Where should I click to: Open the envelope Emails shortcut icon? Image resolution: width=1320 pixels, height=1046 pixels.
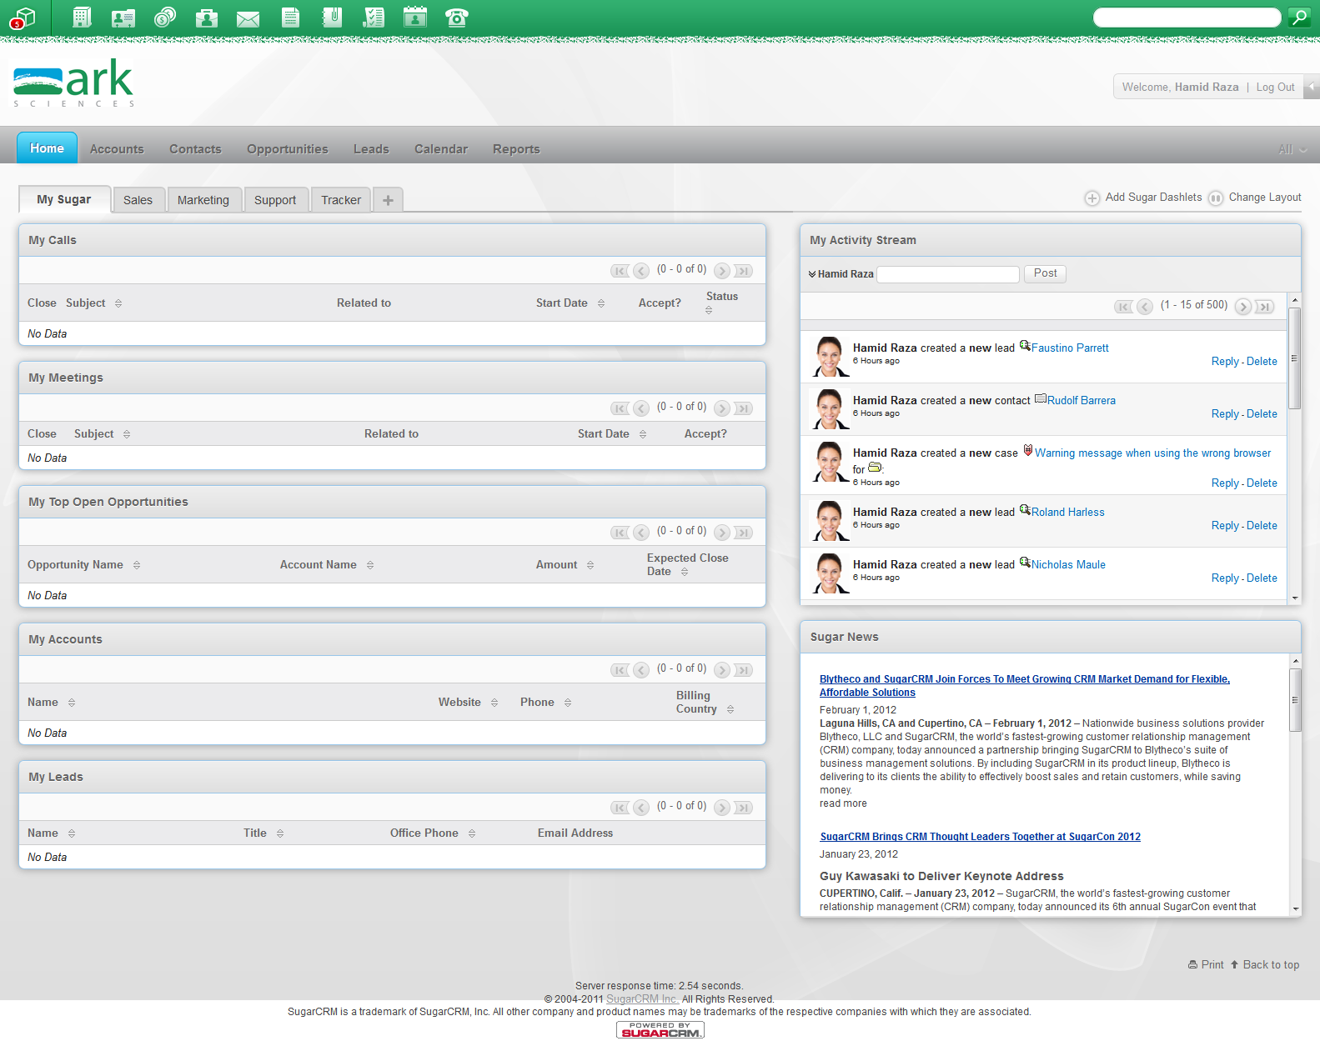pyautogui.click(x=248, y=18)
